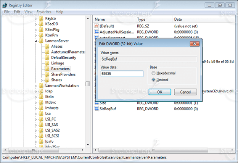Viewport: 238px width, 163px height.
Task: Click the '(value not set)' data cell
Action: tap(186, 26)
